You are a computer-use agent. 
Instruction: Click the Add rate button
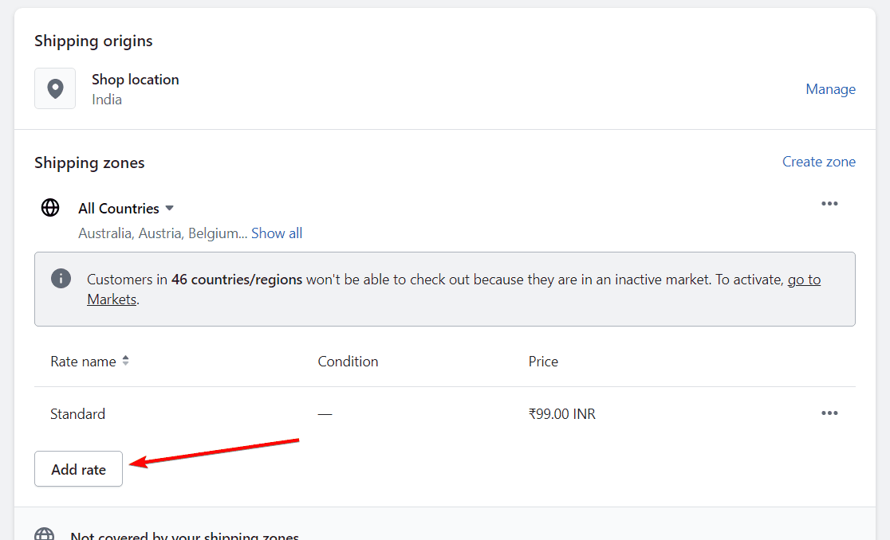(78, 468)
